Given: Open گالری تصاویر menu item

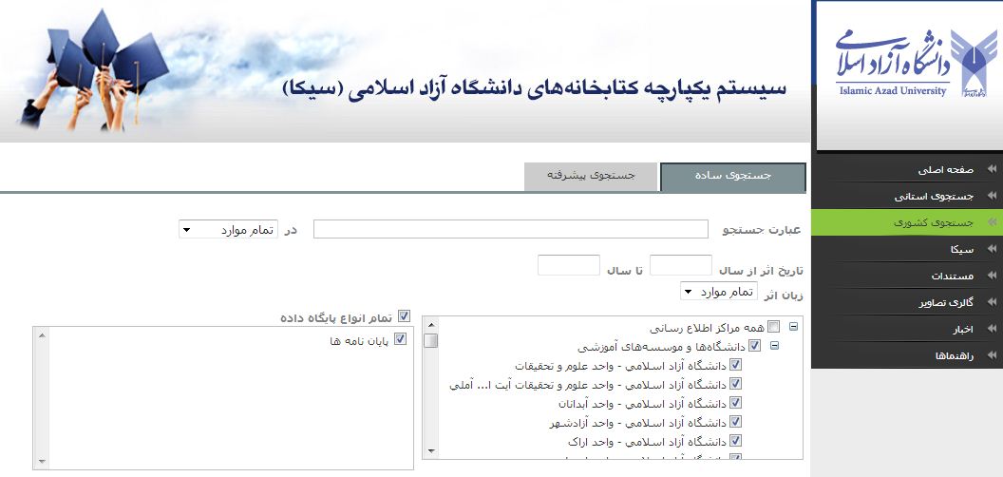Looking at the screenshot, I should click(907, 303).
